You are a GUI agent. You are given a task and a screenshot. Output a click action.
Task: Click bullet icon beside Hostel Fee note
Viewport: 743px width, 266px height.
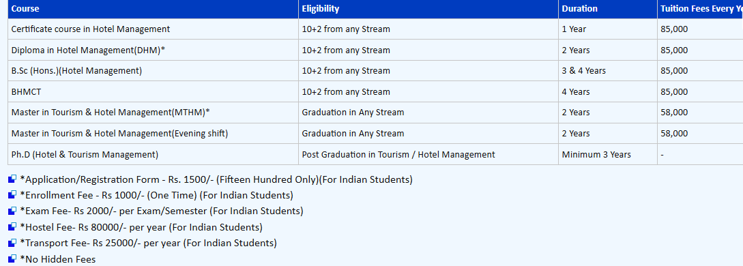pyautogui.click(x=13, y=227)
